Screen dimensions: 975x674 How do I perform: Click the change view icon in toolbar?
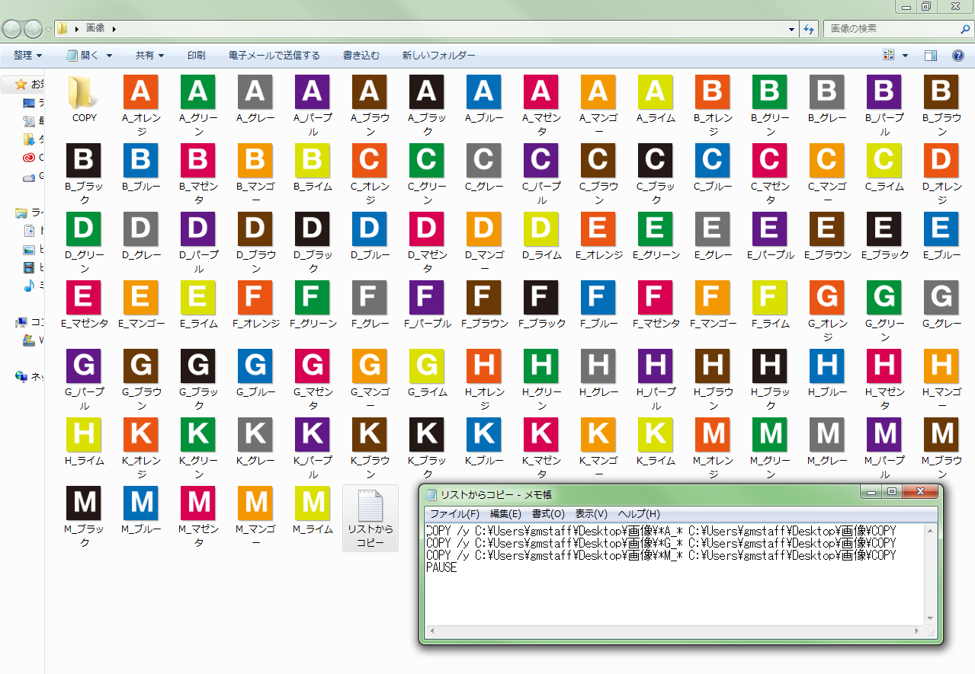pos(889,56)
